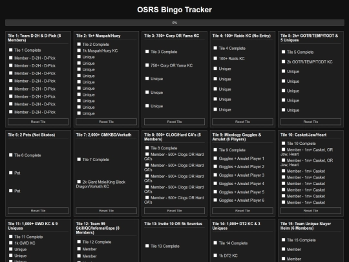
Task: Toggle Goggles + Amulet Player 6
Action: tap(215, 200)
